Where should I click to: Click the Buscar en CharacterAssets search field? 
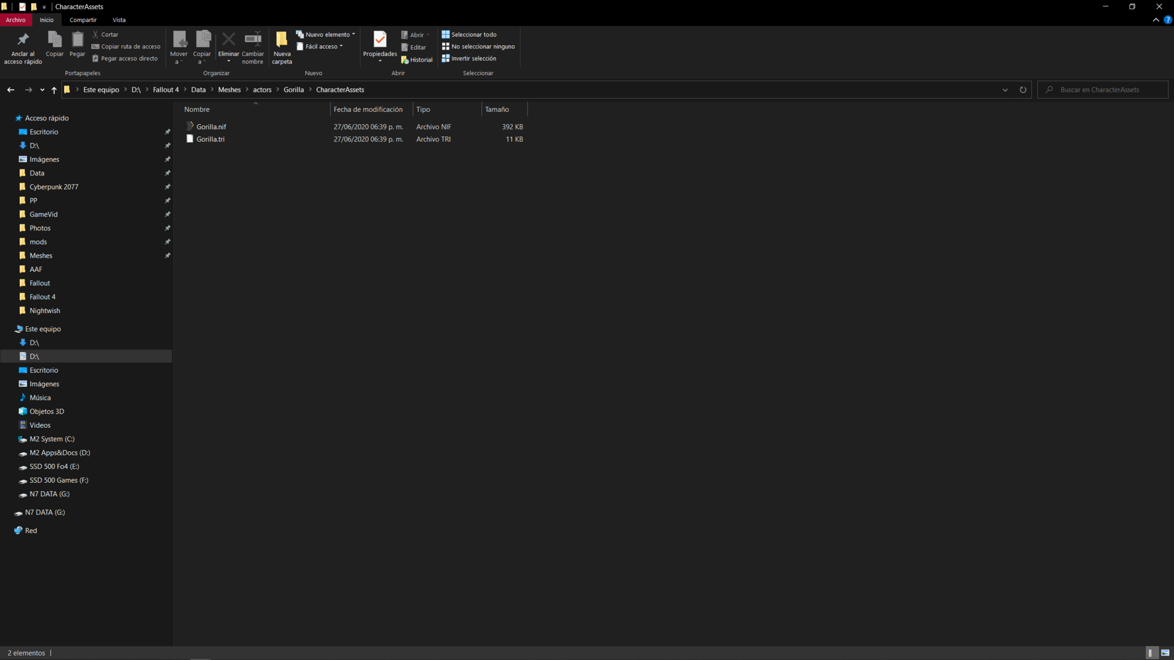1102,90
